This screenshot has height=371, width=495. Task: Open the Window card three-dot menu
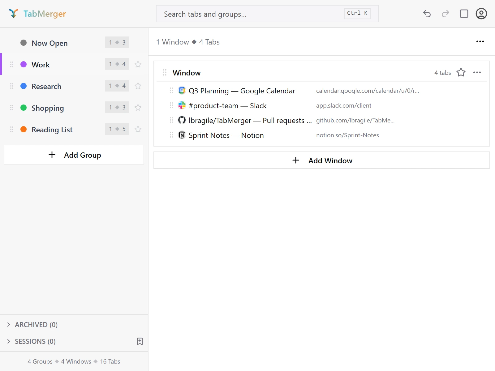(477, 72)
